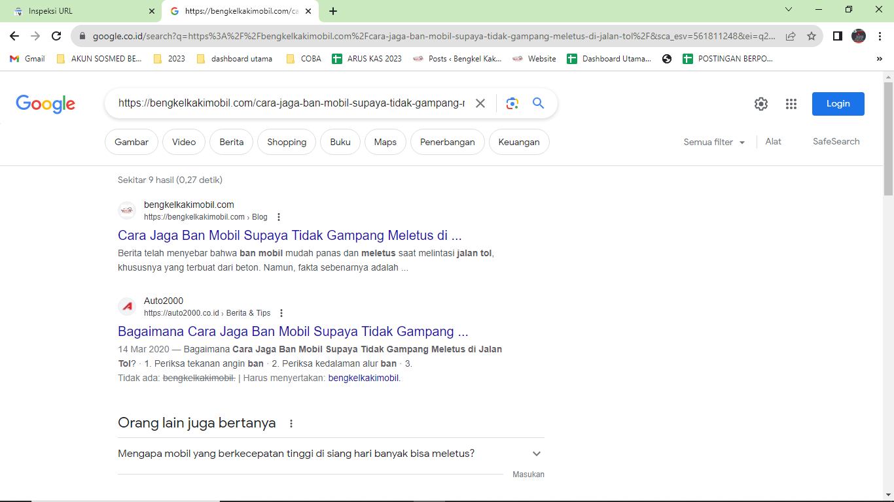Click Masukan feedback link

pyautogui.click(x=528, y=475)
